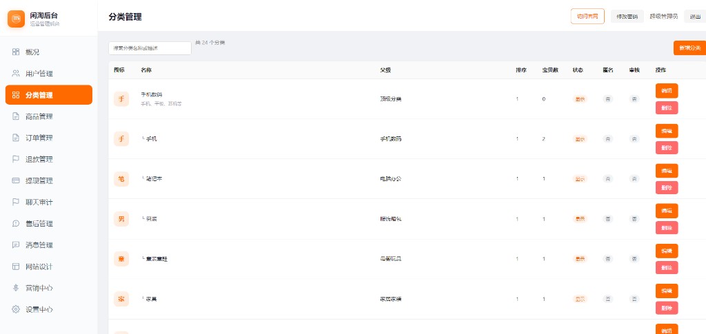Image resolution: width=706 pixels, height=334 pixels.
Task: Click the 闲淘后台 logo icon
Action: 17,19
